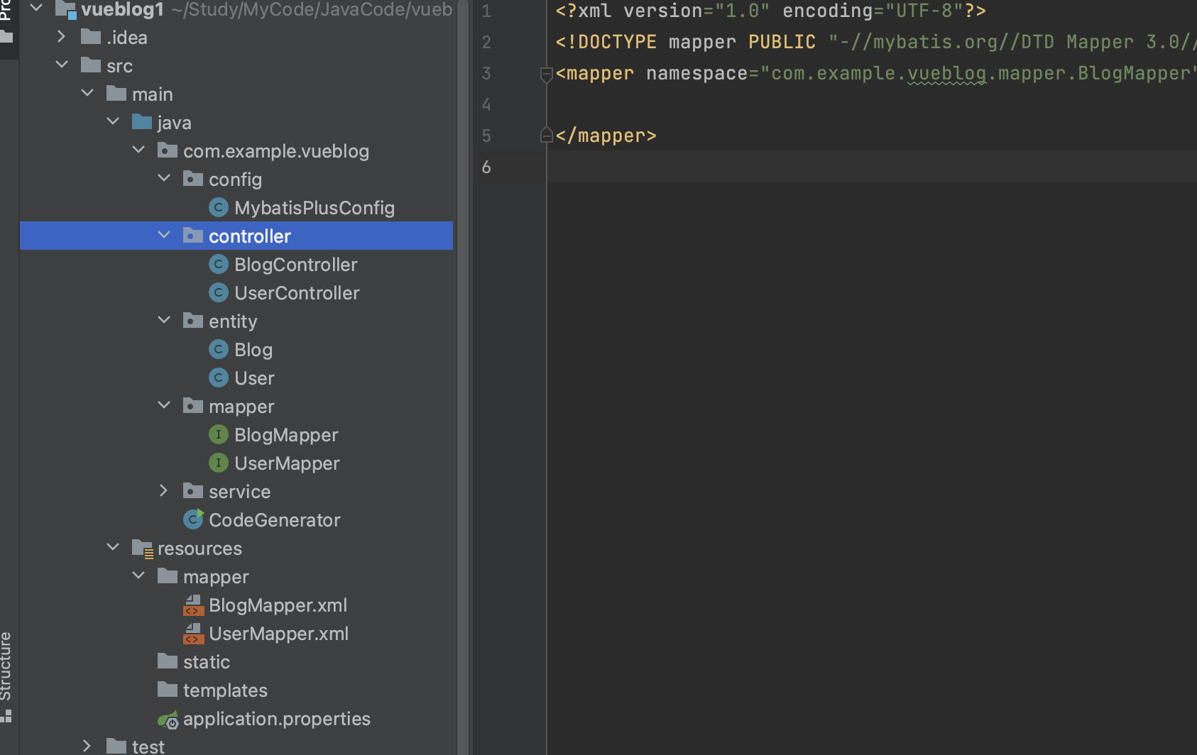Viewport: 1197px width, 755px height.
Task: Click the BlogMapper interface icon
Action: click(219, 435)
